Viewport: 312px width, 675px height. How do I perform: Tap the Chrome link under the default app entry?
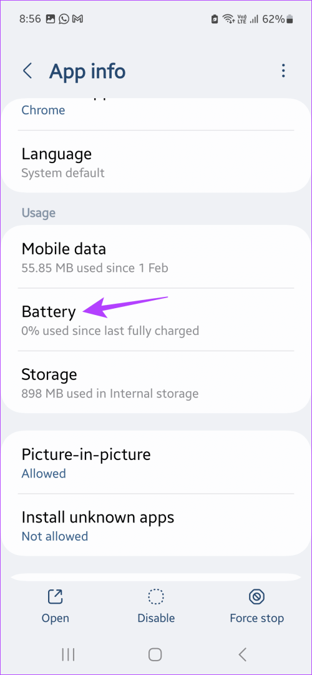pyautogui.click(x=44, y=110)
